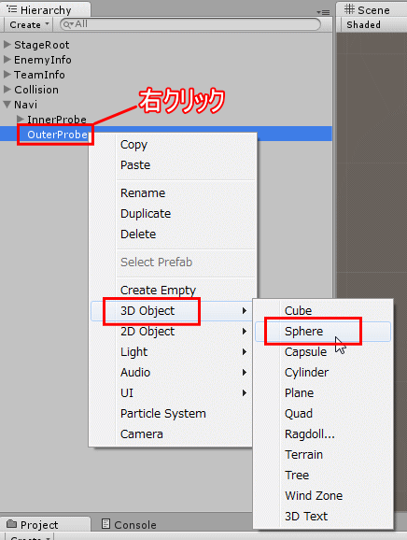The image size is (407, 540).
Task: Click the Project tab folder icon
Action: tap(12, 524)
